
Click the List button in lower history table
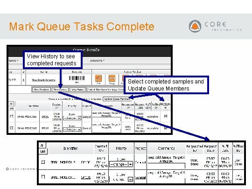tap(43, 151)
